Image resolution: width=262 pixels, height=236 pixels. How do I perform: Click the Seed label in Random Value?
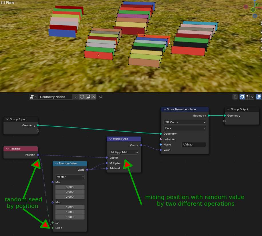pyautogui.click(x=59, y=228)
